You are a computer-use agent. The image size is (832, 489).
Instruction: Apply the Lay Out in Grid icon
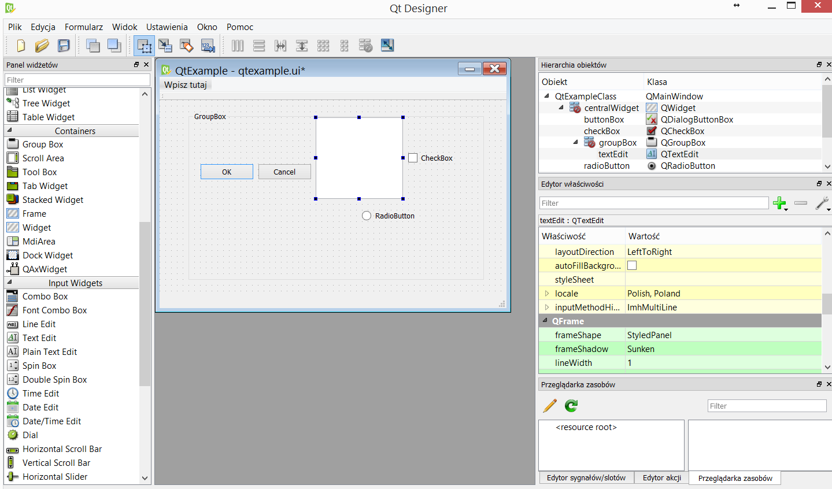click(x=323, y=46)
